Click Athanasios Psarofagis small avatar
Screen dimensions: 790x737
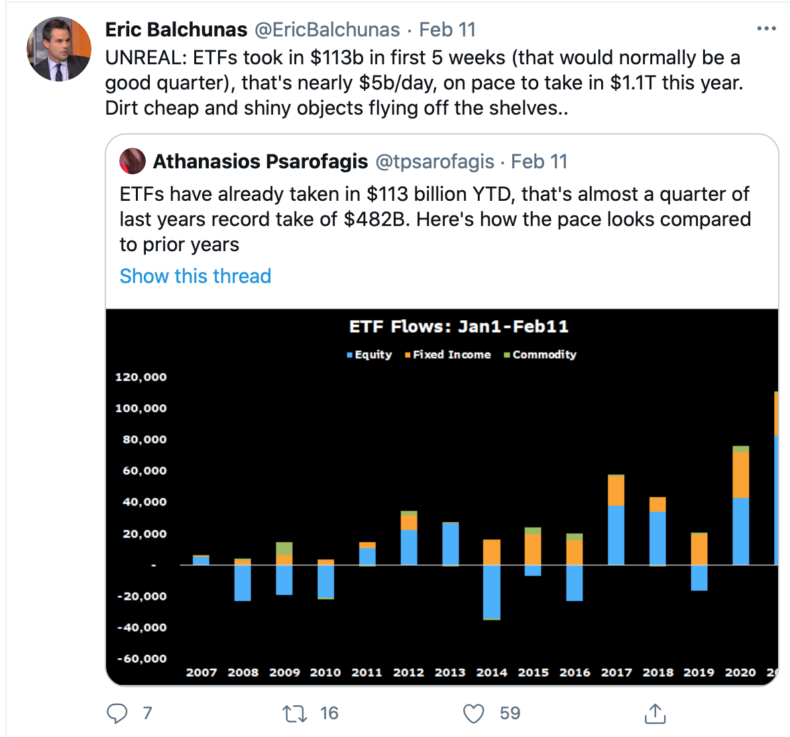tap(133, 161)
